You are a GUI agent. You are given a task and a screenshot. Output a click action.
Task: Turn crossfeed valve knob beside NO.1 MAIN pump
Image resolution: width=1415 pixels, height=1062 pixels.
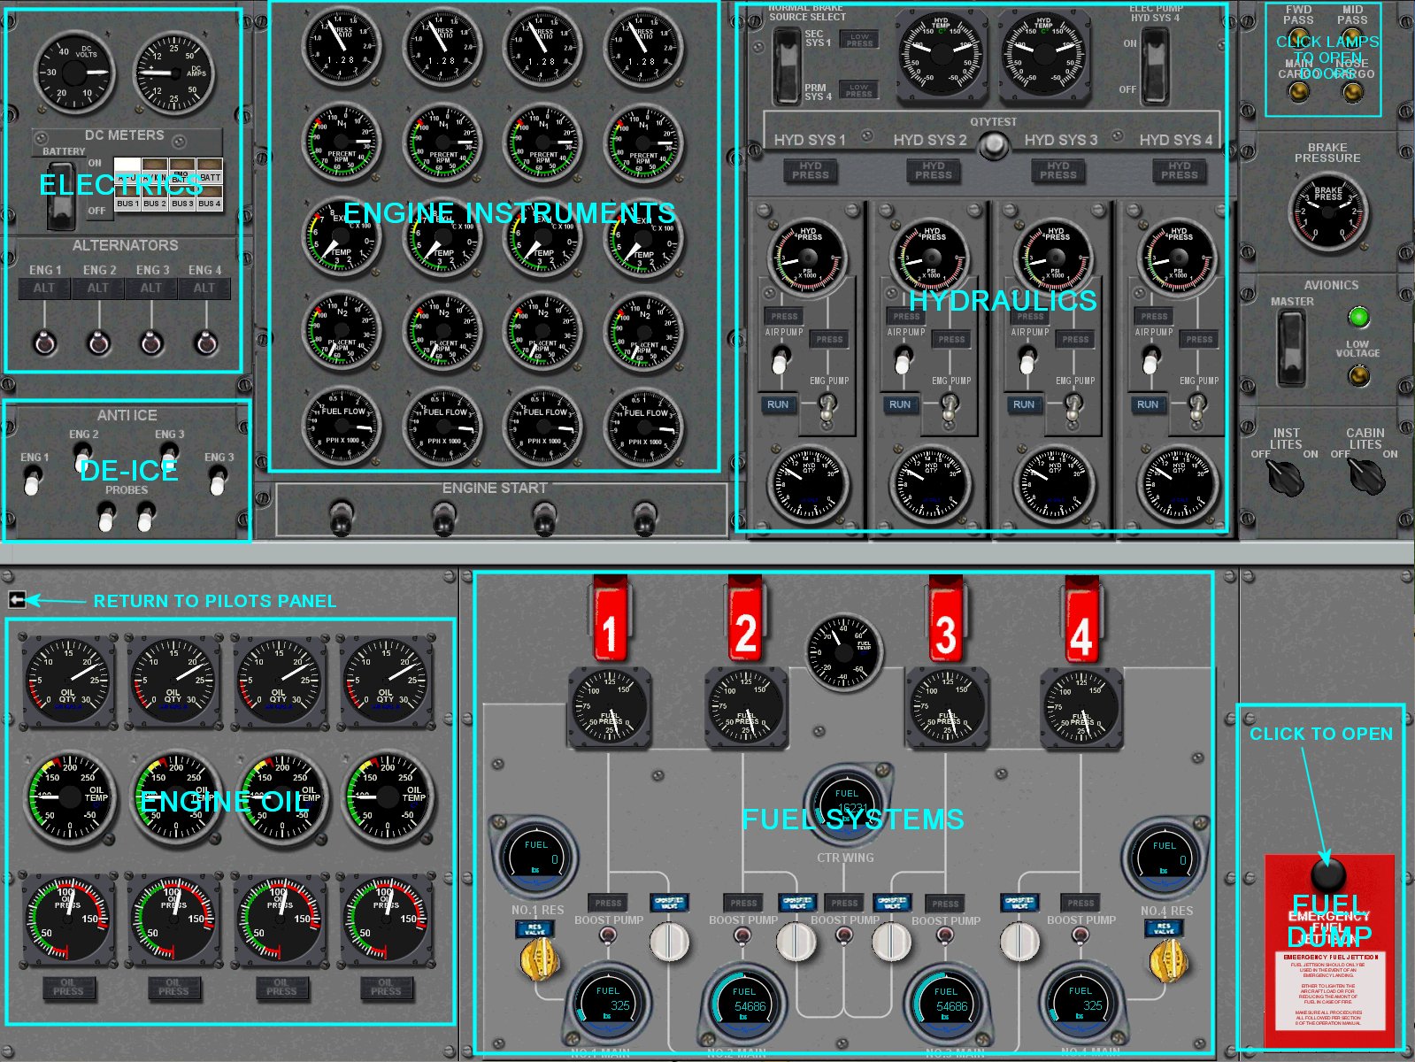click(x=669, y=942)
